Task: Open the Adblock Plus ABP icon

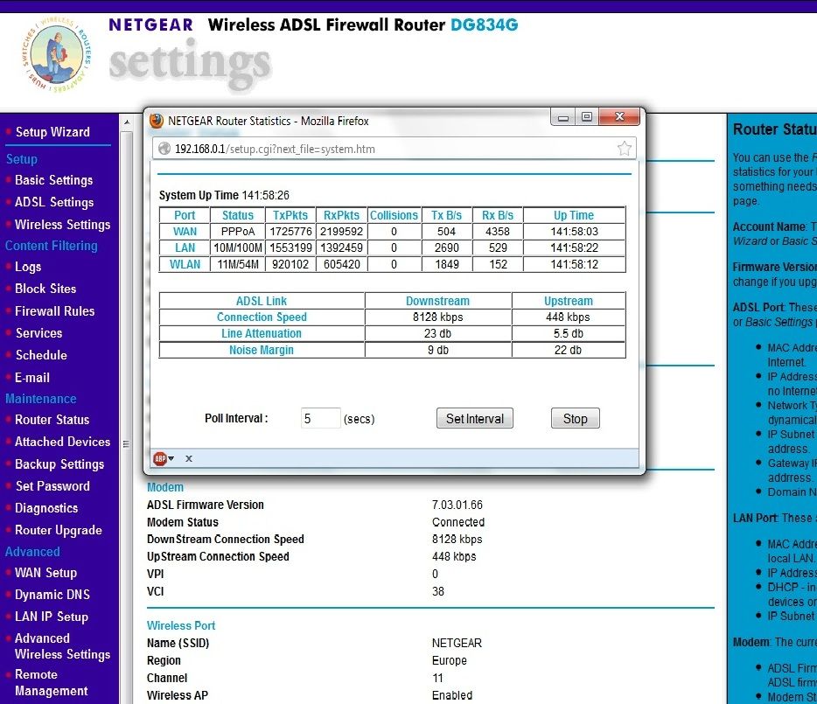Action: click(x=160, y=458)
